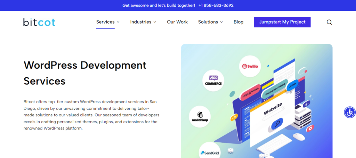Open the search magnifier icon in header
Screen dimensions: 356x158
point(329,22)
